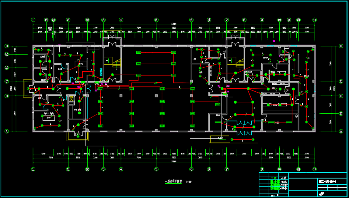Select axis bubble 1 in the top row
The image size is (349, 198).
pos(33,20)
